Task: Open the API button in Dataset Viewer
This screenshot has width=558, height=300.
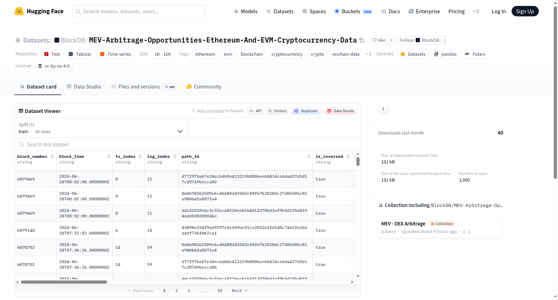Action: 255,111
